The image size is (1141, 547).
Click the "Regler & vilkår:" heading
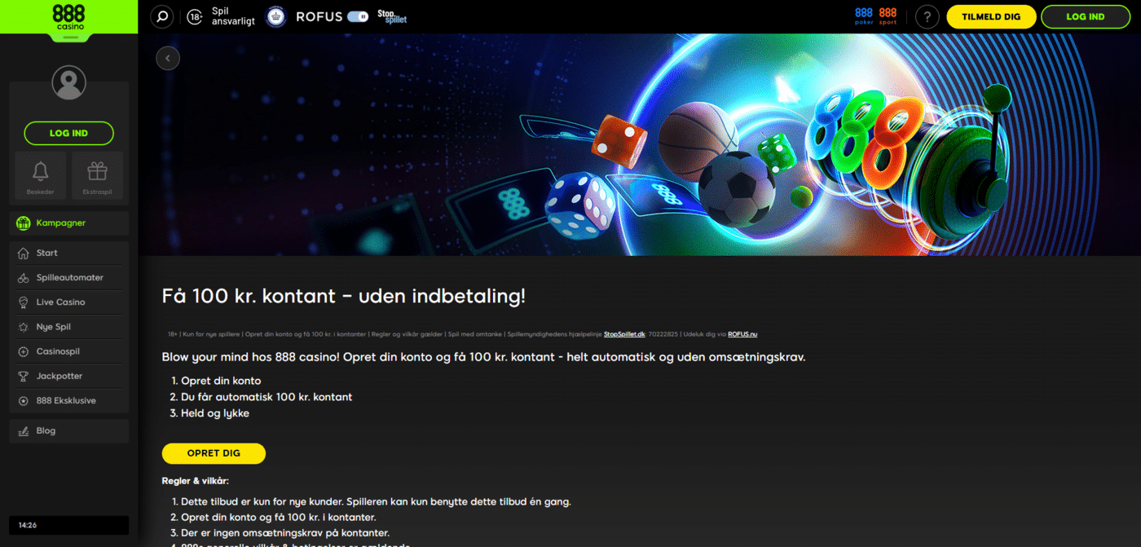tap(196, 481)
